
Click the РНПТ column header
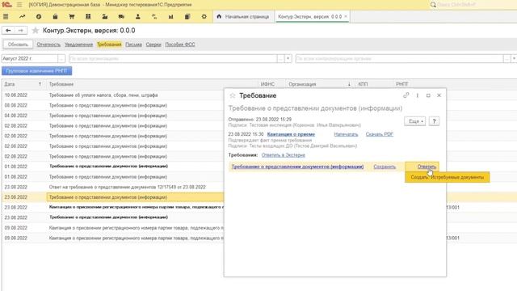[402, 84]
